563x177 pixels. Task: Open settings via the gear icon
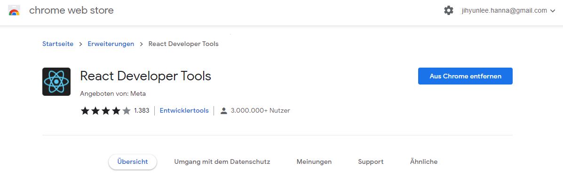point(448,10)
